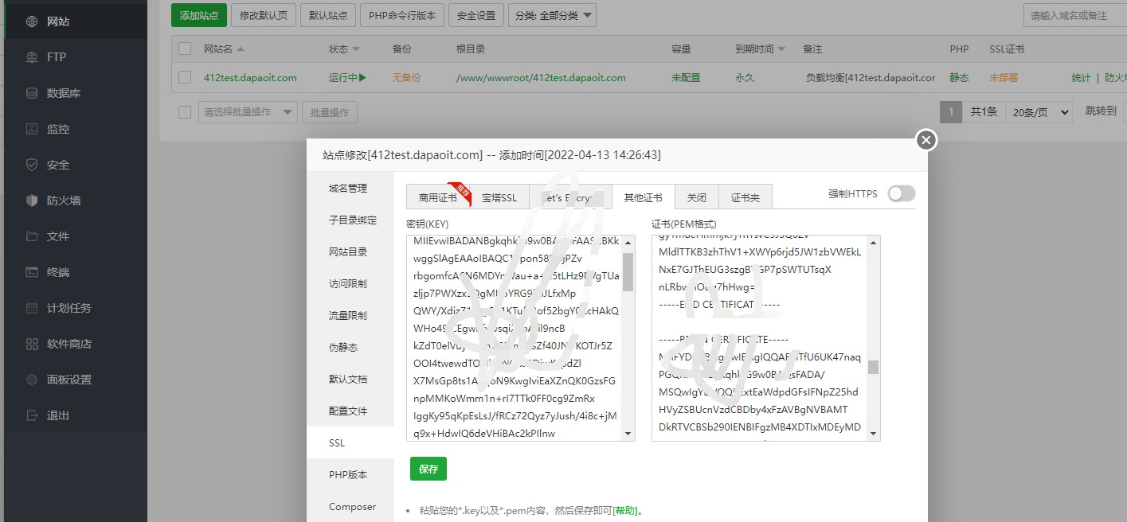Switch to the 关闭 tab
The height and width of the screenshot is (522, 1127).
click(x=697, y=197)
